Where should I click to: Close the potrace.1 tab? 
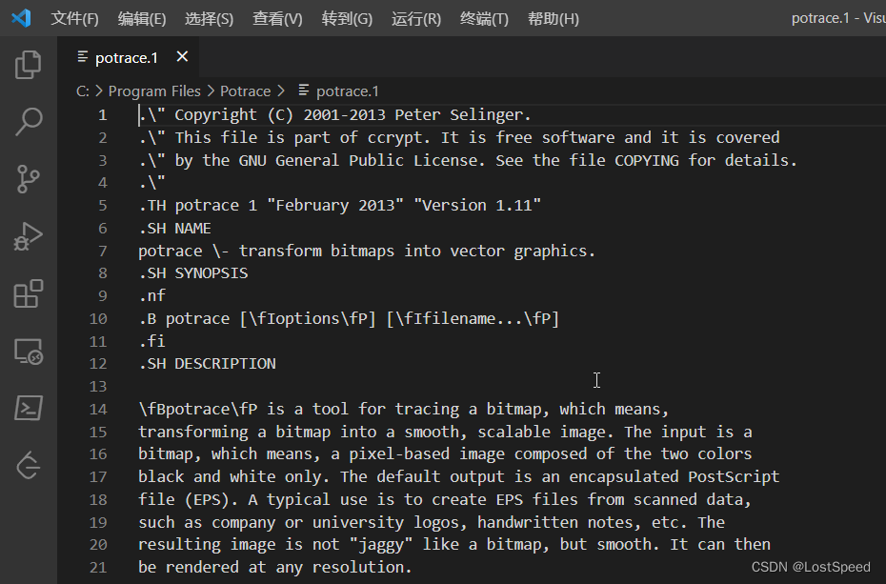(x=181, y=57)
